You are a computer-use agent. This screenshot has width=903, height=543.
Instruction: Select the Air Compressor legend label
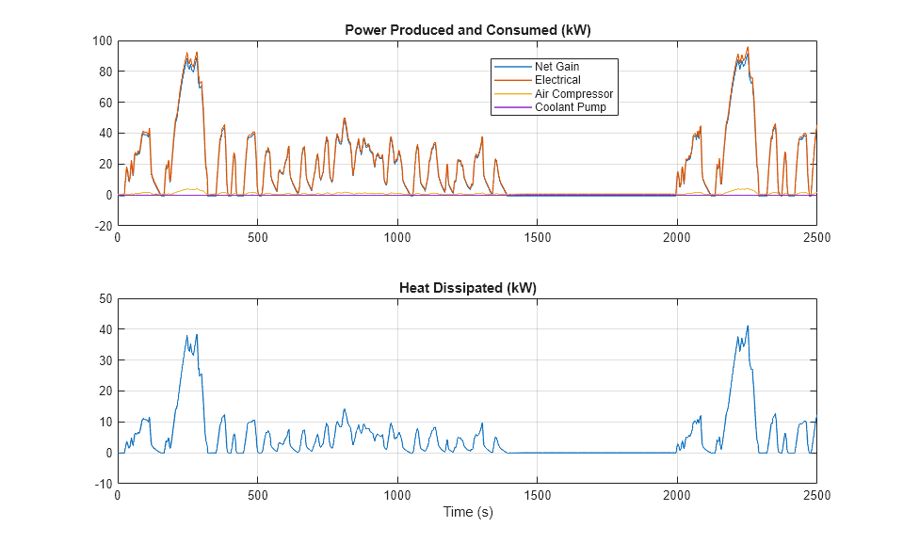(573, 93)
